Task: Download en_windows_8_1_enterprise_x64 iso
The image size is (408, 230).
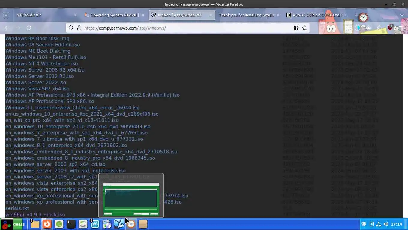Action: pyautogui.click(x=66, y=145)
